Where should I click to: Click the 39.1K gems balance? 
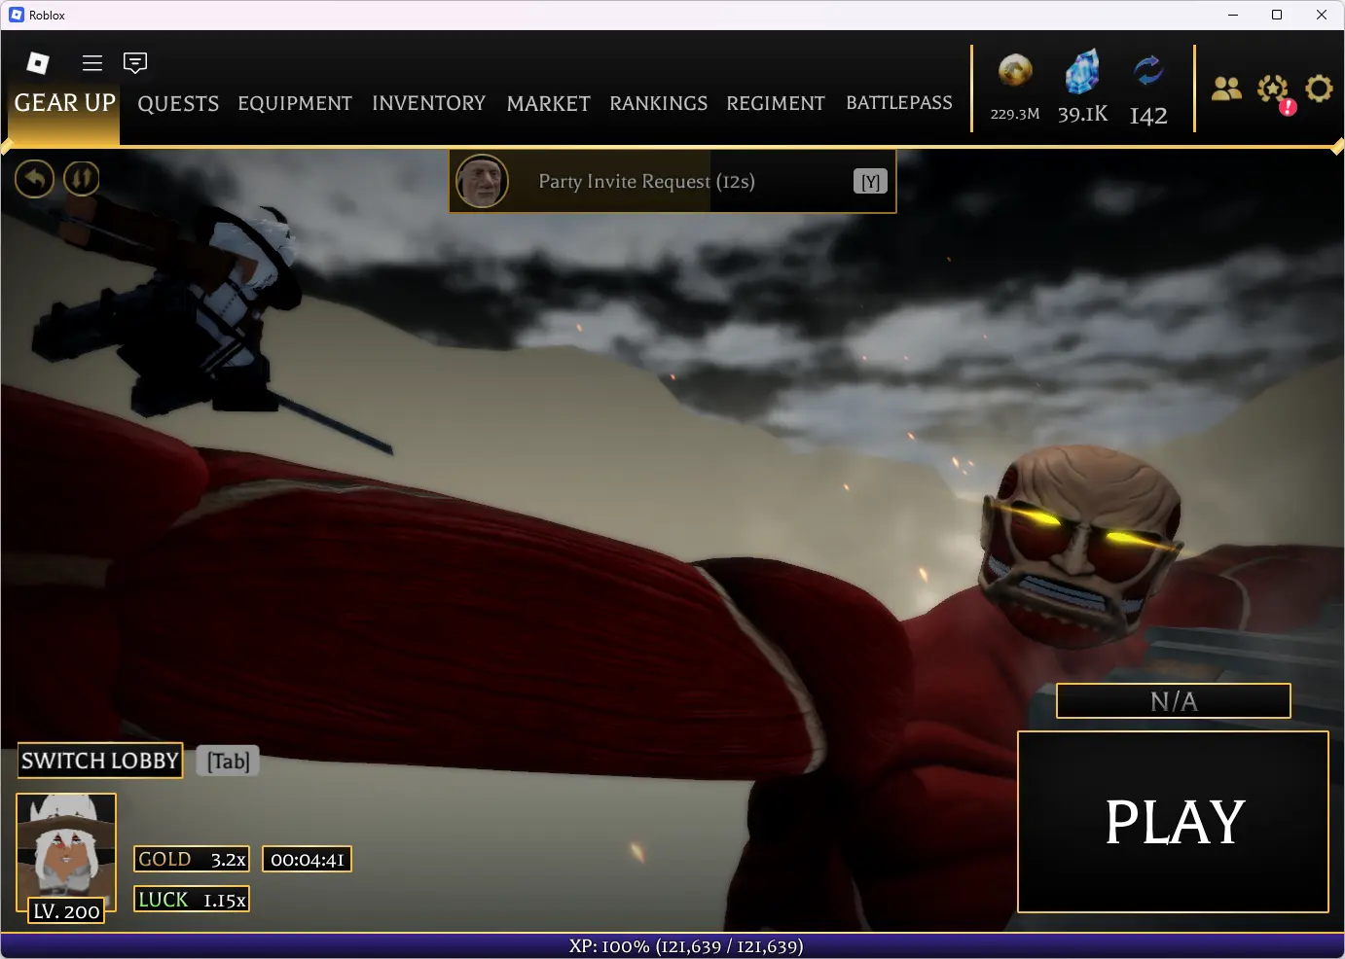coord(1082,115)
